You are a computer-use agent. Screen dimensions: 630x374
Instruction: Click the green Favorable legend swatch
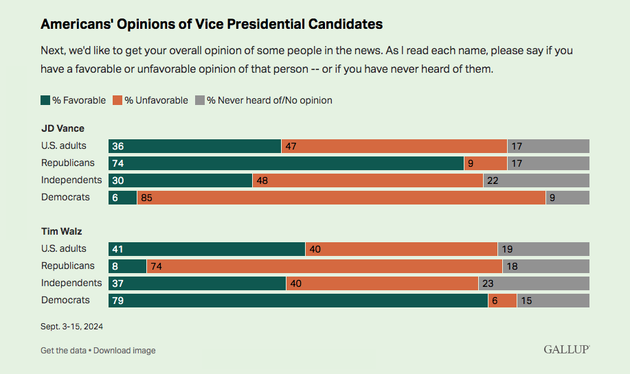point(45,100)
